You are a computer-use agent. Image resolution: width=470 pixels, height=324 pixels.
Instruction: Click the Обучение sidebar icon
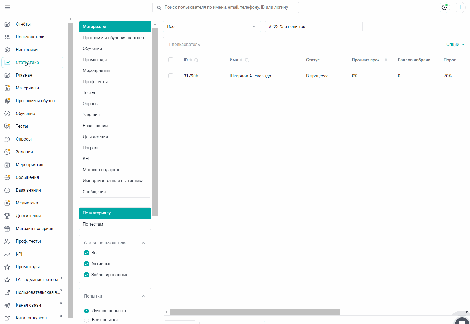[7, 114]
